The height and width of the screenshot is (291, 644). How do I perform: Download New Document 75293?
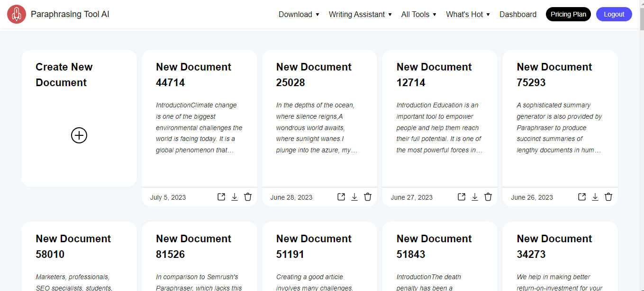(595, 197)
